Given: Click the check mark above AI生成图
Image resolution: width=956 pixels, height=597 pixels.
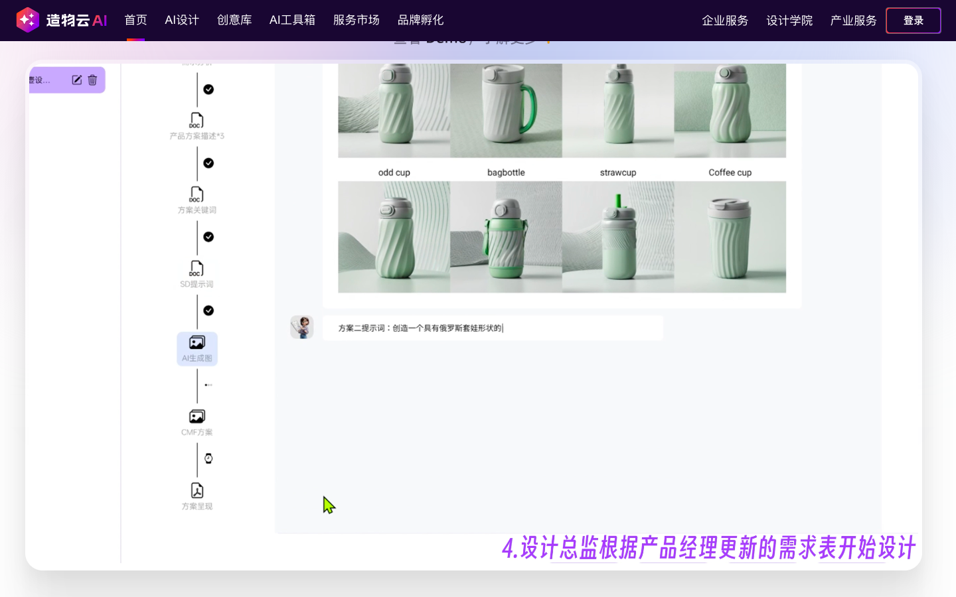Looking at the screenshot, I should click(x=208, y=310).
